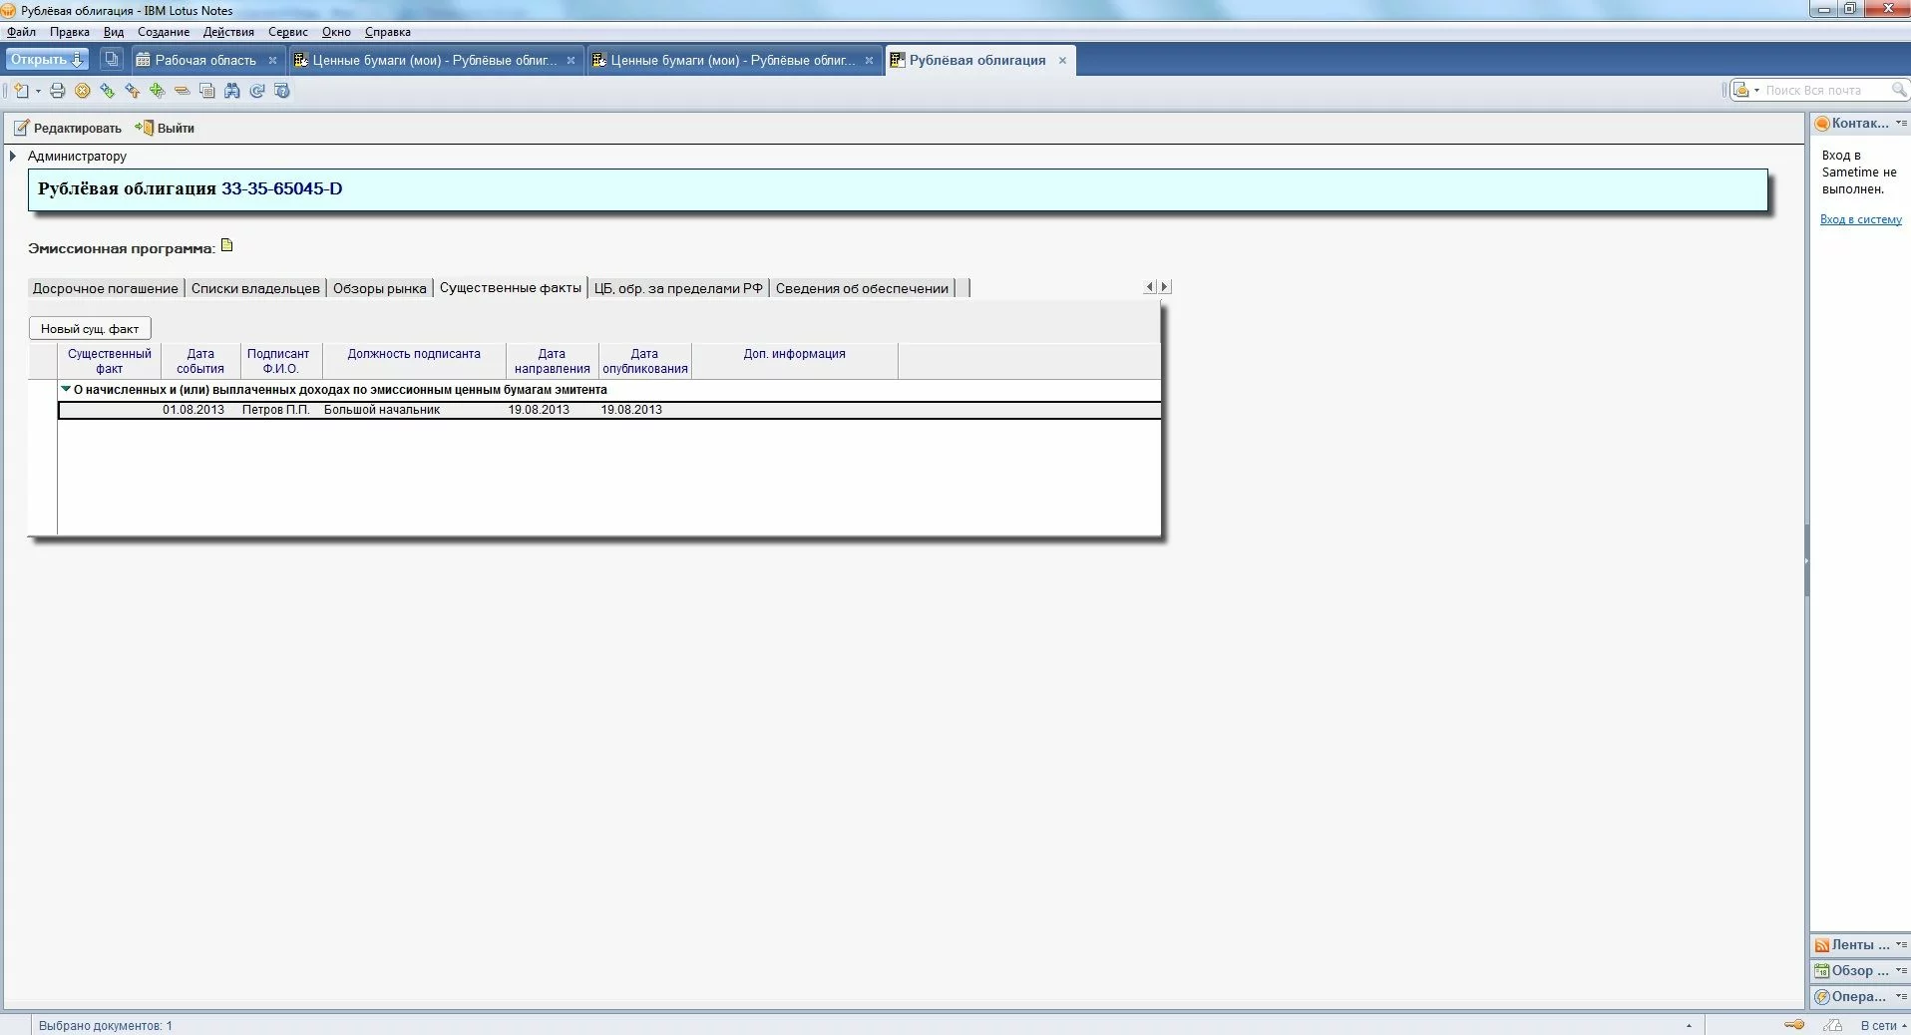Click the key icon in status bar
The height and width of the screenshot is (1035, 1911).
(1793, 1024)
